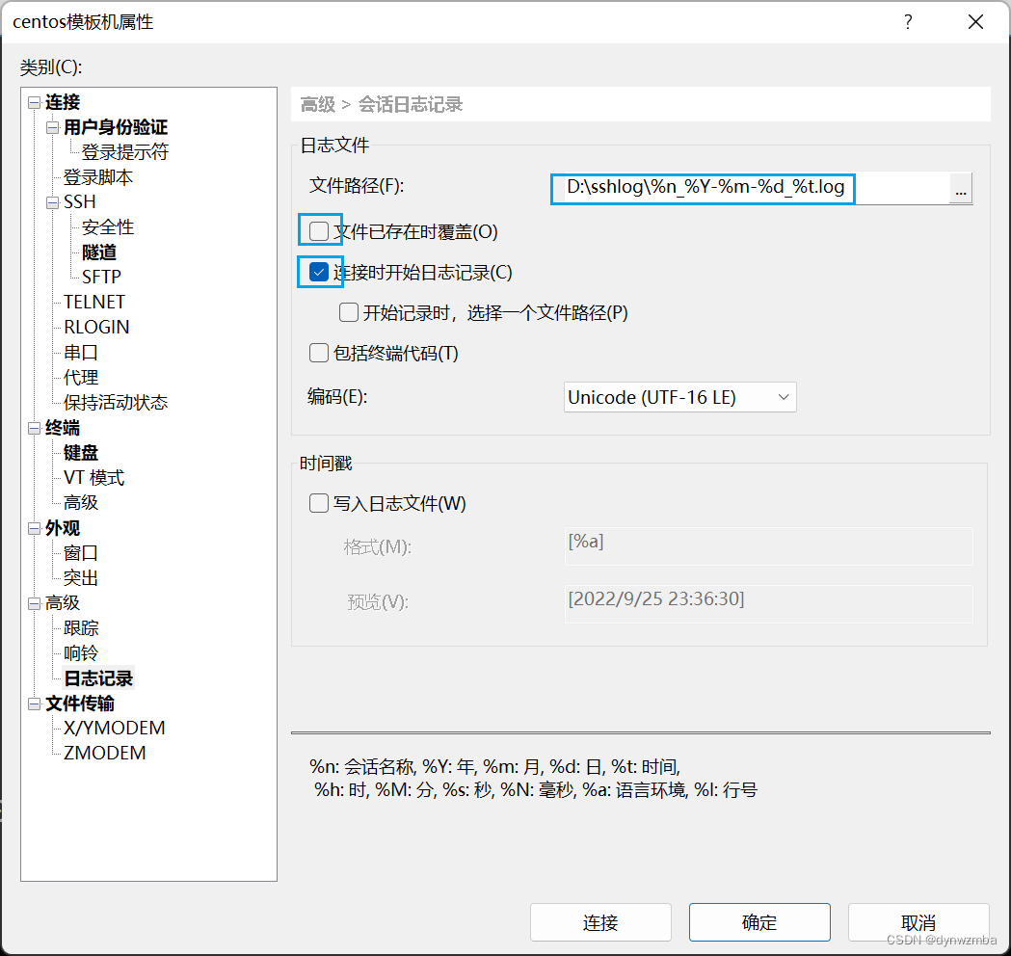Select 连接 category in tree

[x=63, y=102]
